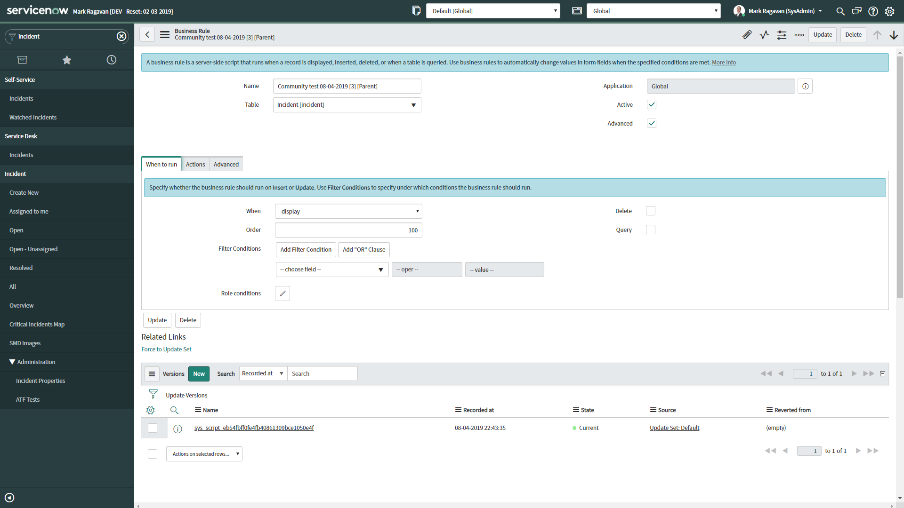Screen dimensions: 904x508
Task: Tick the select-all rows checkbox beside Actions
Action: [153, 454]
